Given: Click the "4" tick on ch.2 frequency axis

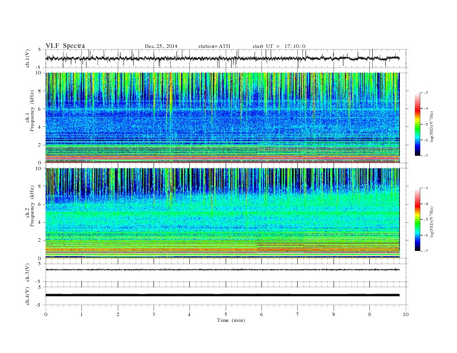Looking at the screenshot, I should click(40, 223).
